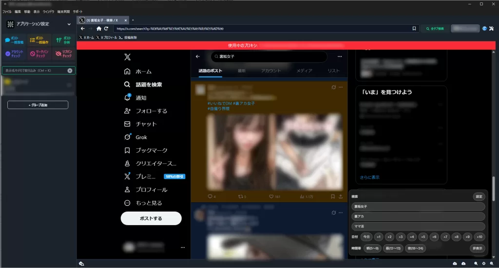Viewport: 499px width, 268px height.
Task: Open account options dots at sidebar bottom
Action: pyautogui.click(x=183, y=248)
